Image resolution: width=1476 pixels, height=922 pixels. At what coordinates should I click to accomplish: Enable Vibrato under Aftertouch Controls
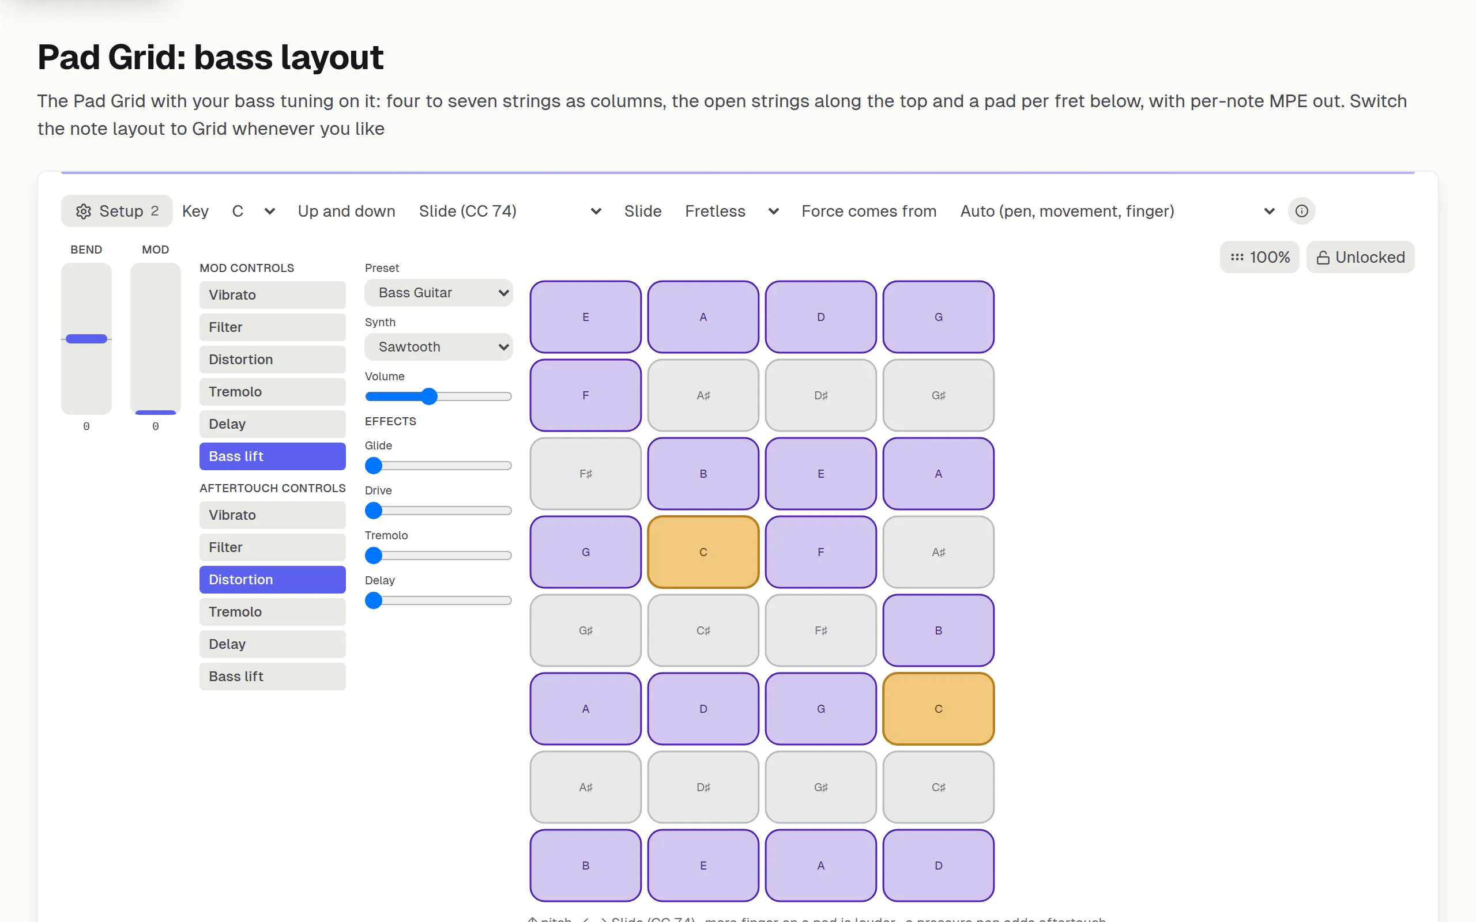click(x=273, y=515)
